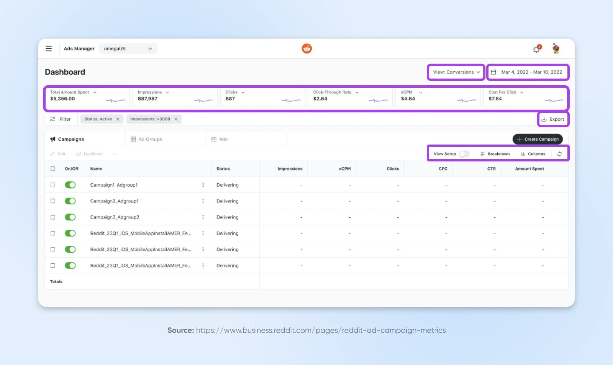Sort by the eCPM column header
This screenshot has height=365, width=613.
[345, 169]
